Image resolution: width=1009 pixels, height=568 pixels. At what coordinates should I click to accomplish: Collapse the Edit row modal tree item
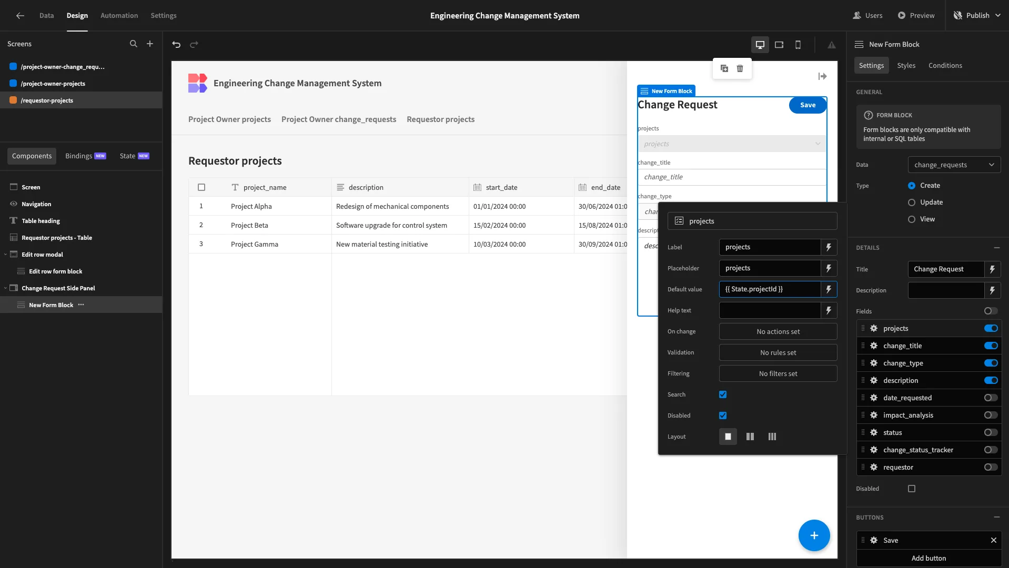click(x=6, y=255)
